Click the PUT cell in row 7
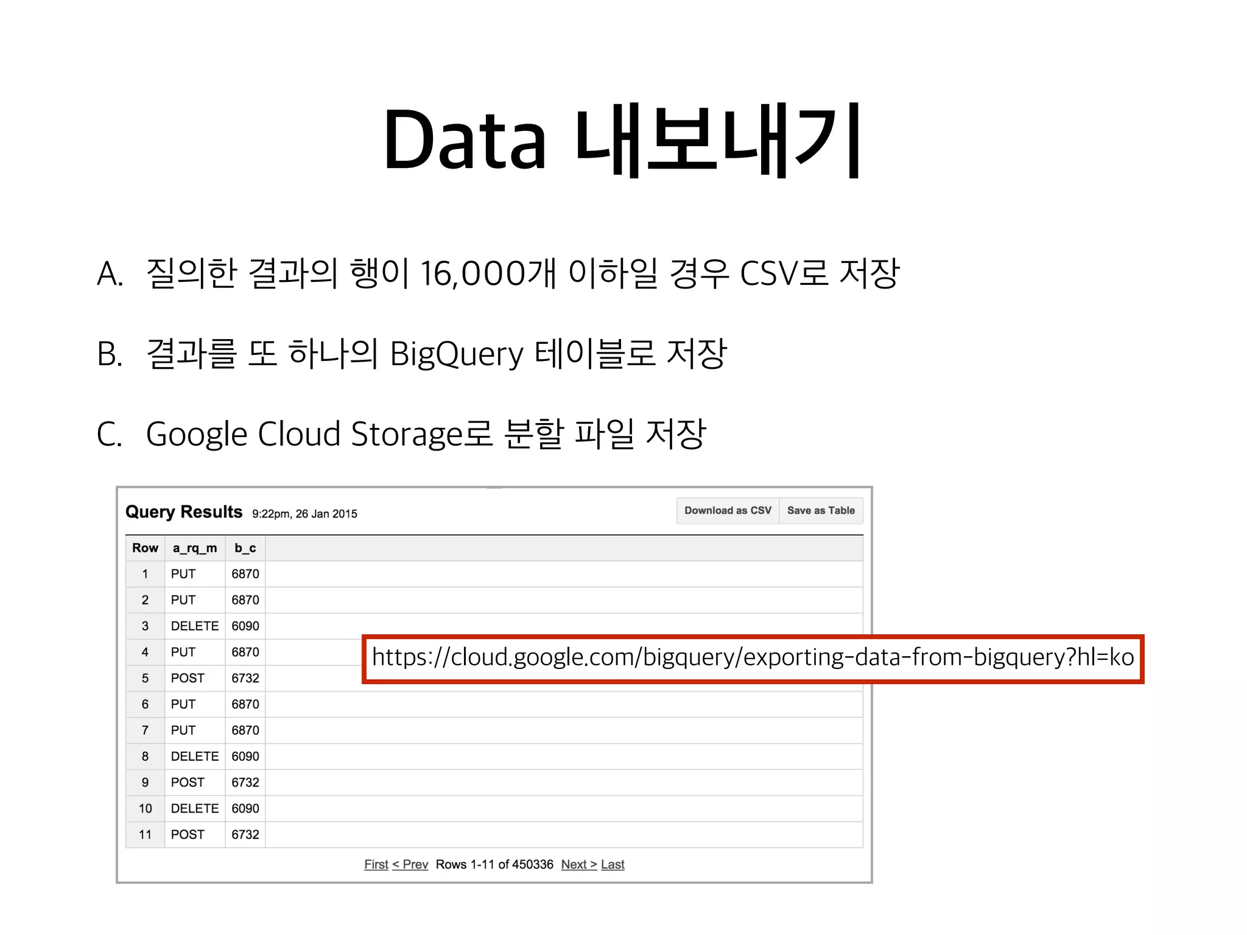This screenshot has height=935, width=1247. tap(195, 730)
